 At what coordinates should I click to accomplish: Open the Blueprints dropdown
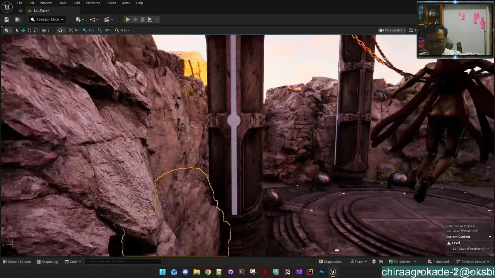click(94, 20)
